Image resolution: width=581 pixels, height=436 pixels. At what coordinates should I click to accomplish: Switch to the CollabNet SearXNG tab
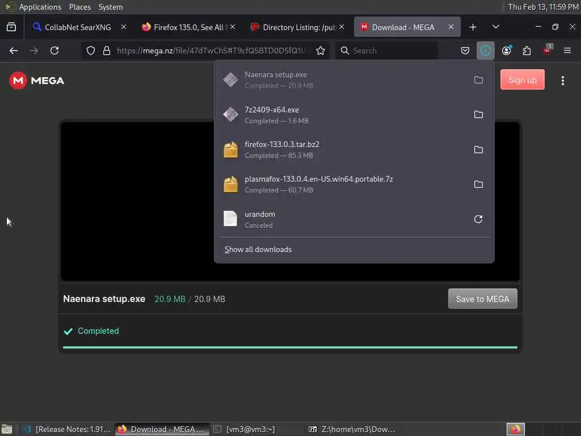click(x=77, y=27)
